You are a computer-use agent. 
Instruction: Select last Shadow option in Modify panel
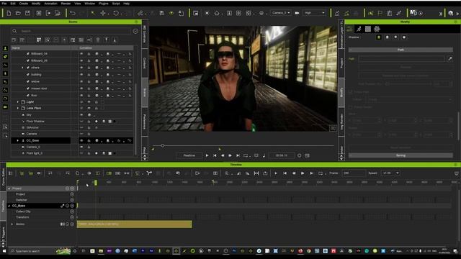click(404, 37)
